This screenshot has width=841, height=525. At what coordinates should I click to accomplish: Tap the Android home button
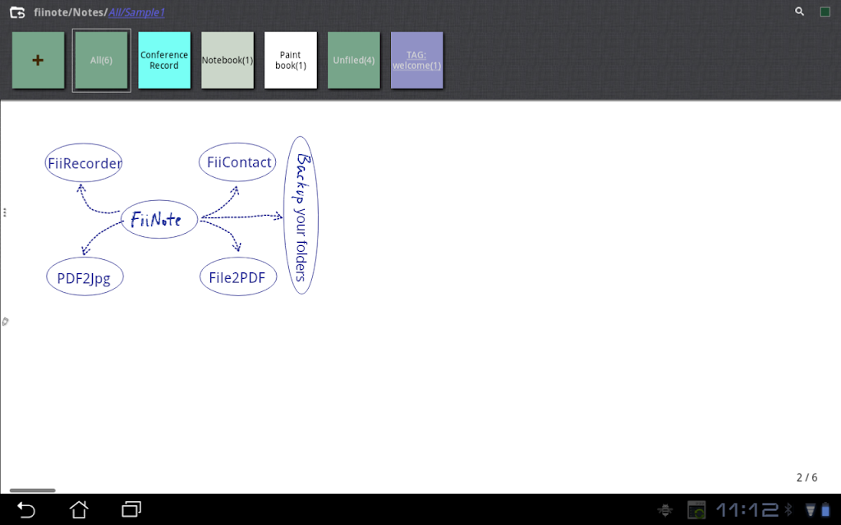pyautogui.click(x=79, y=509)
